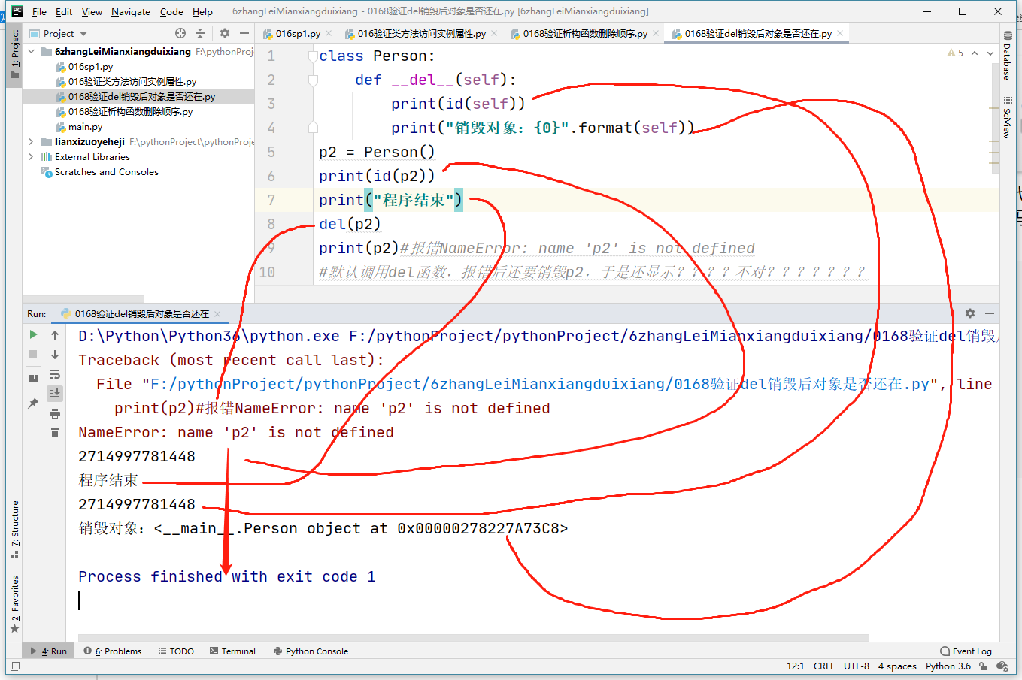Toggle Pin Tab in the Run panel

[33, 403]
